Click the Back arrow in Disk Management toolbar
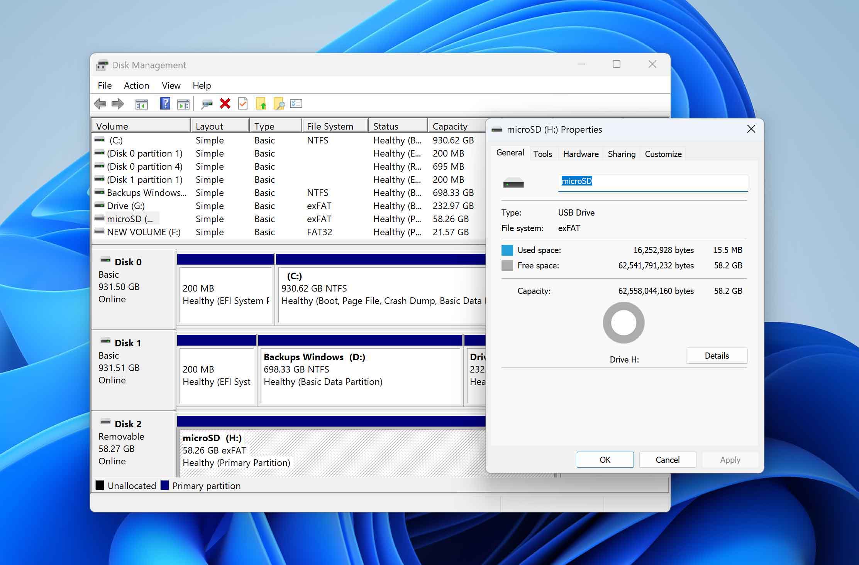The height and width of the screenshot is (565, 859). pyautogui.click(x=100, y=104)
